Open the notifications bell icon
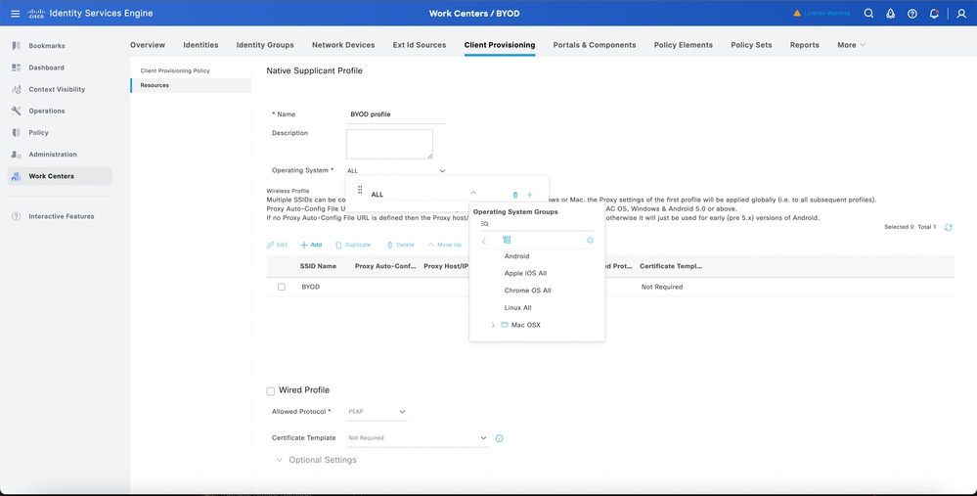This screenshot has height=496, width=977. pos(933,13)
